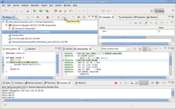Click the Clear Console icon
Image resolution: width=176 pixels, height=109 pixels.
click(132, 83)
